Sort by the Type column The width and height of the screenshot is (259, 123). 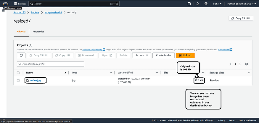[x=111, y=73]
